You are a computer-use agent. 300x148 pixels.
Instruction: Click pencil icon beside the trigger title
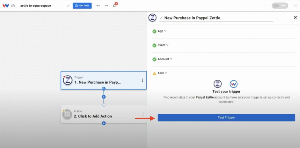point(161,18)
